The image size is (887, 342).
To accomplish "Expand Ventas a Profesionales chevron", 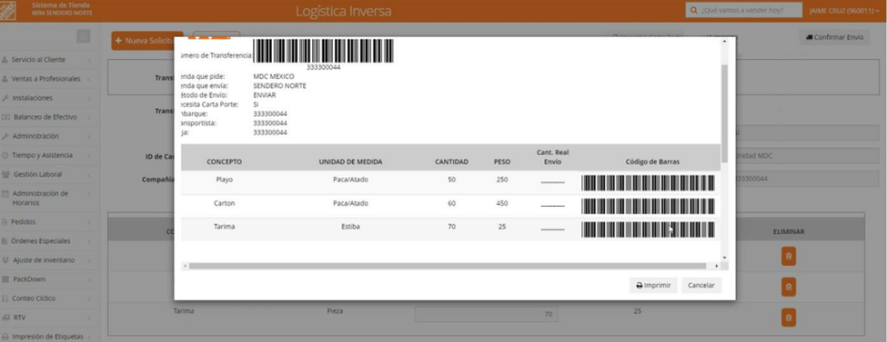I will [89, 79].
